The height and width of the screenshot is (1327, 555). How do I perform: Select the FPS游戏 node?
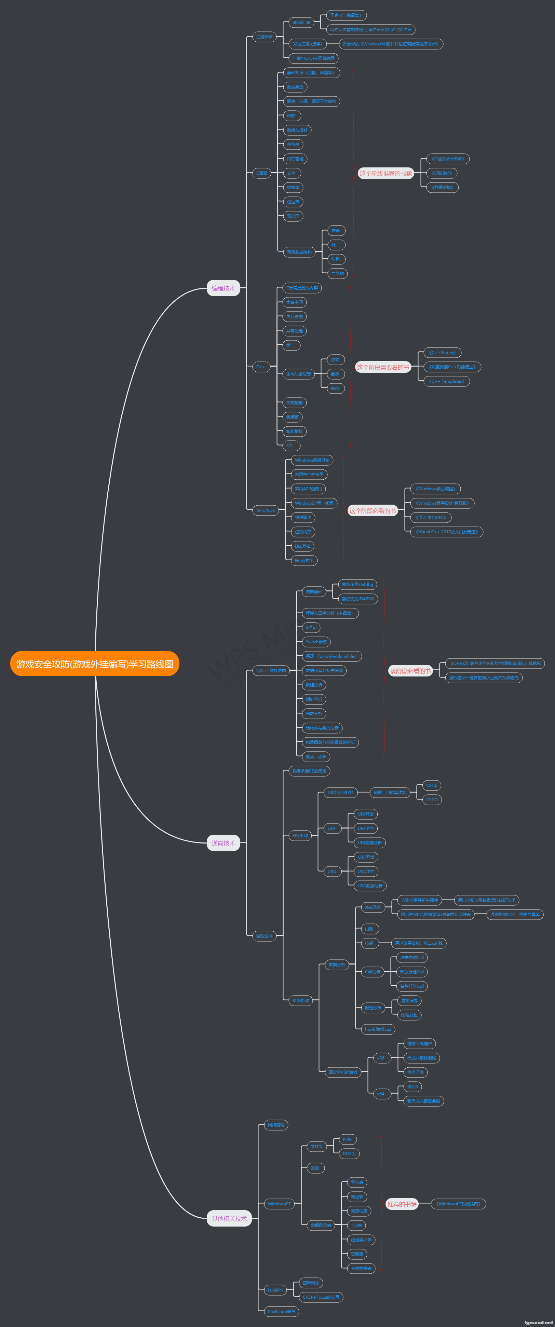(x=300, y=836)
